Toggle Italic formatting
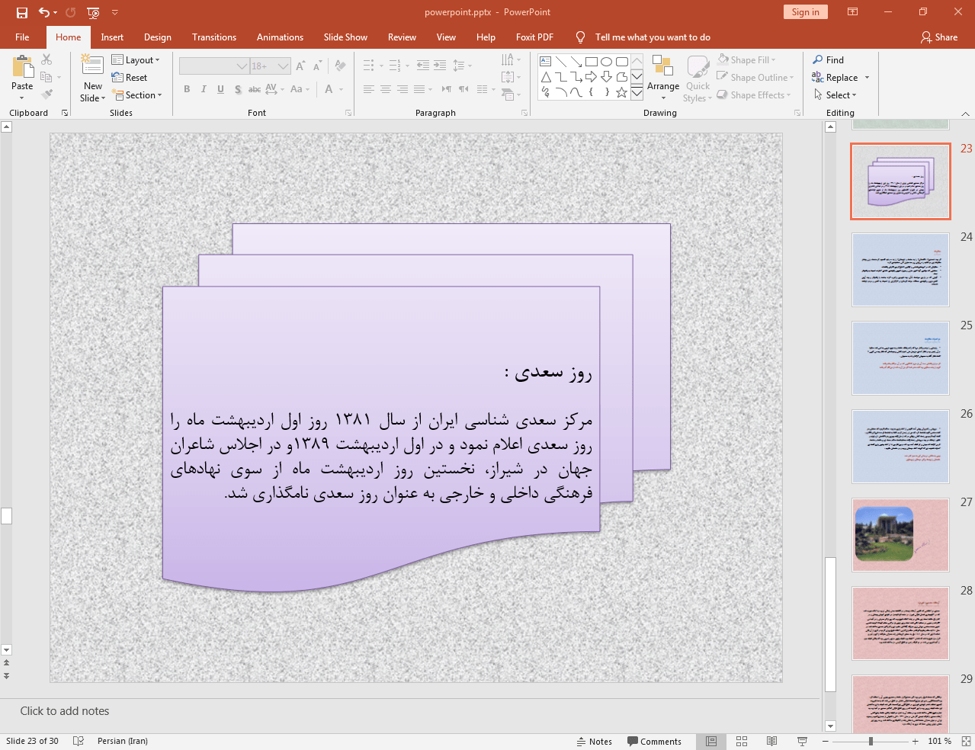The image size is (975, 750). [x=204, y=89]
